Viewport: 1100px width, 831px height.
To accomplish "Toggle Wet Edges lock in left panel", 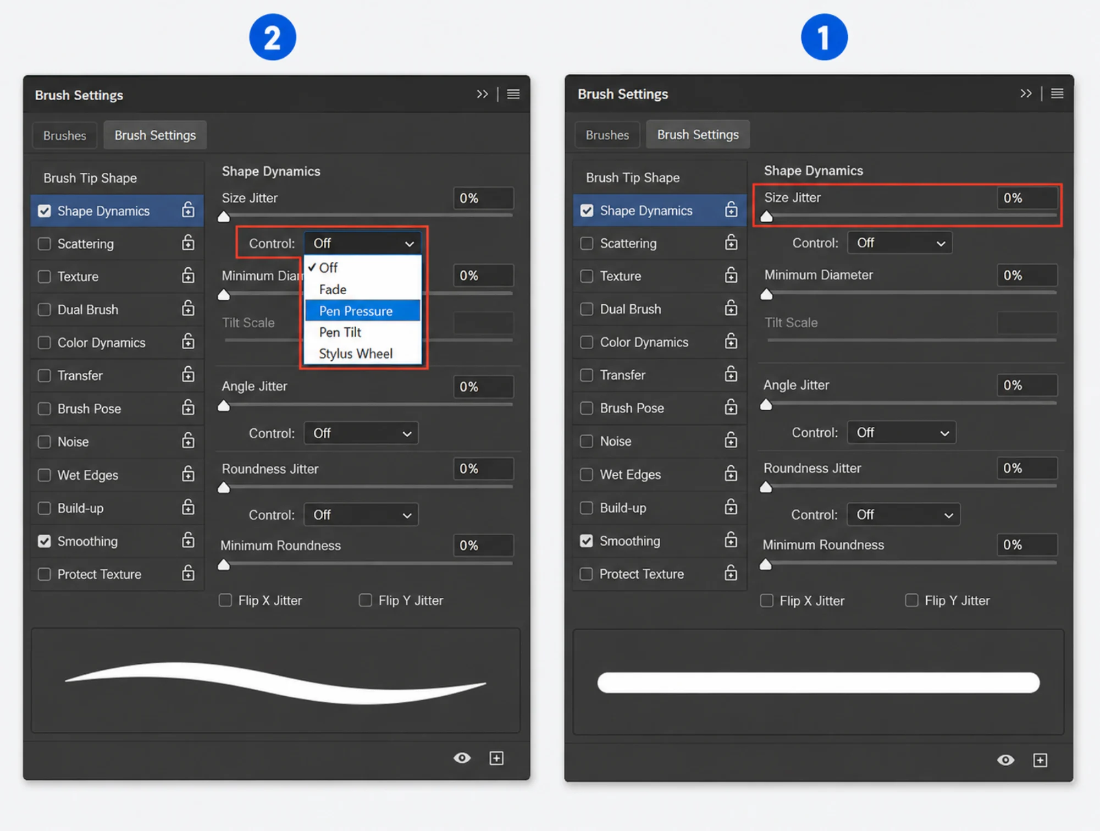I will [x=188, y=474].
